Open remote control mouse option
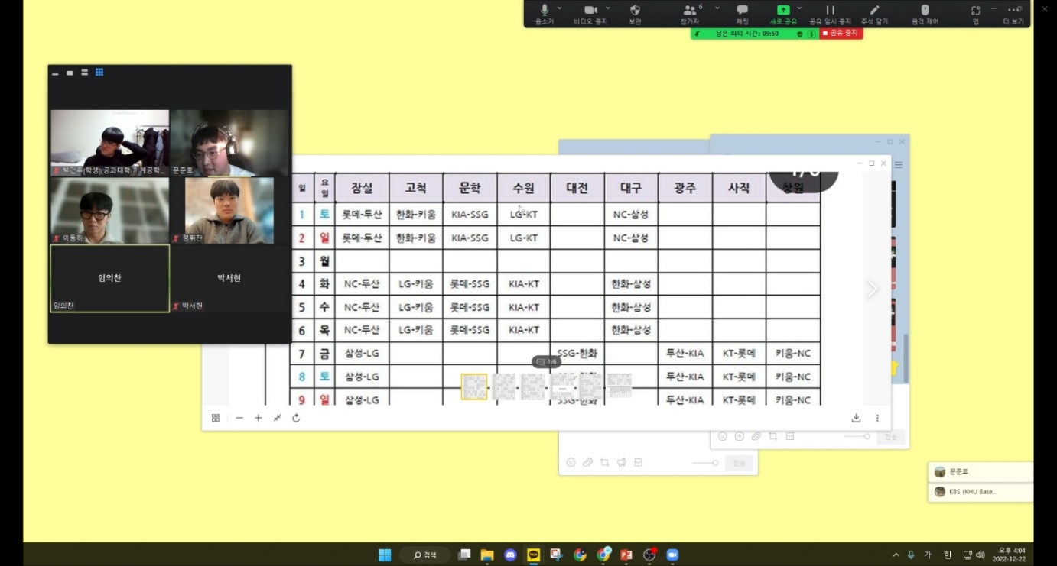Screen dimensions: 1057x566 (x=925, y=13)
